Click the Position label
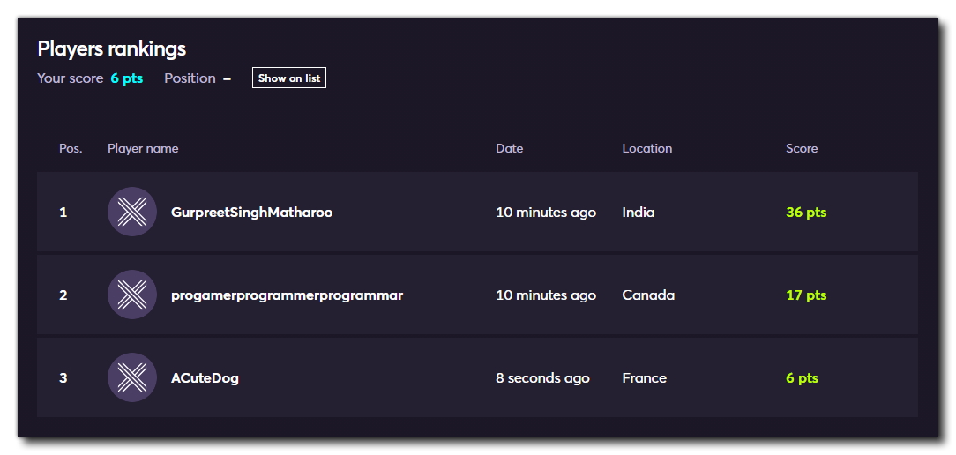This screenshot has width=956, height=455. 190,78
